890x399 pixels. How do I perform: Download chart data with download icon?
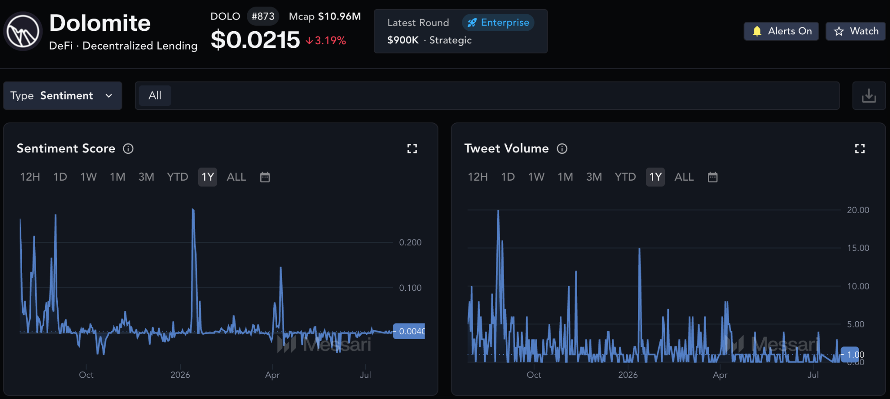[x=869, y=96]
